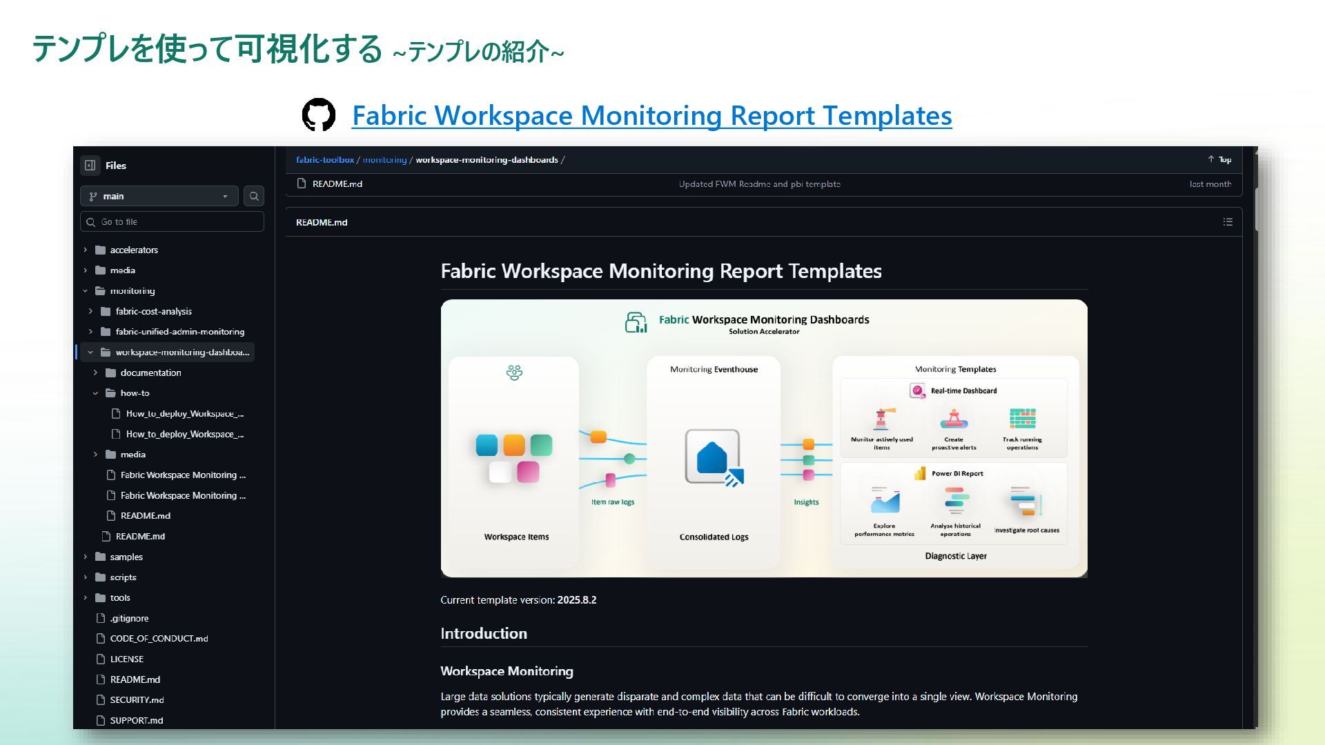1325x745 pixels.
Task: Click the GitHub Octocat logo icon
Action: tap(319, 115)
